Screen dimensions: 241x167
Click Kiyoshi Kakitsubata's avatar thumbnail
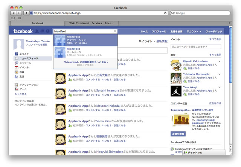pos(176,65)
